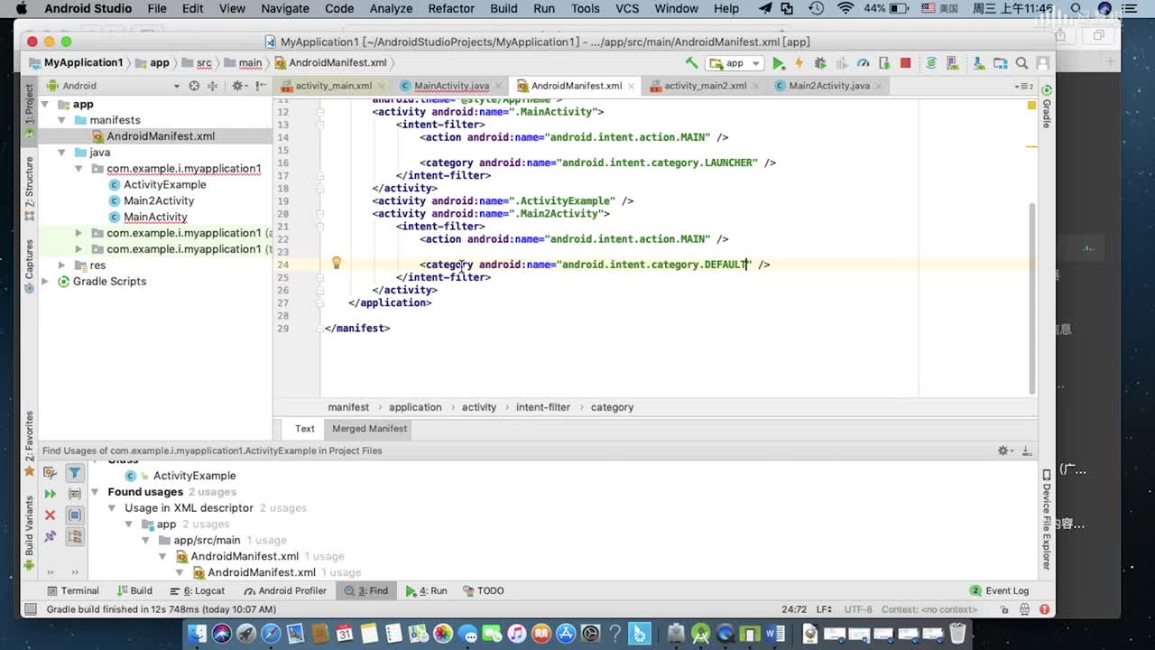Collapse the app module in the project tree
This screenshot has height=650, width=1155.
pos(45,105)
